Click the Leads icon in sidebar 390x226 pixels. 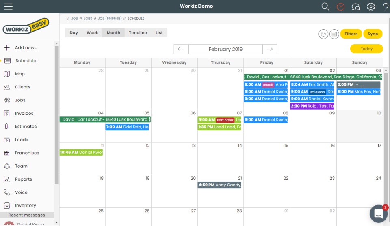click(x=7, y=140)
